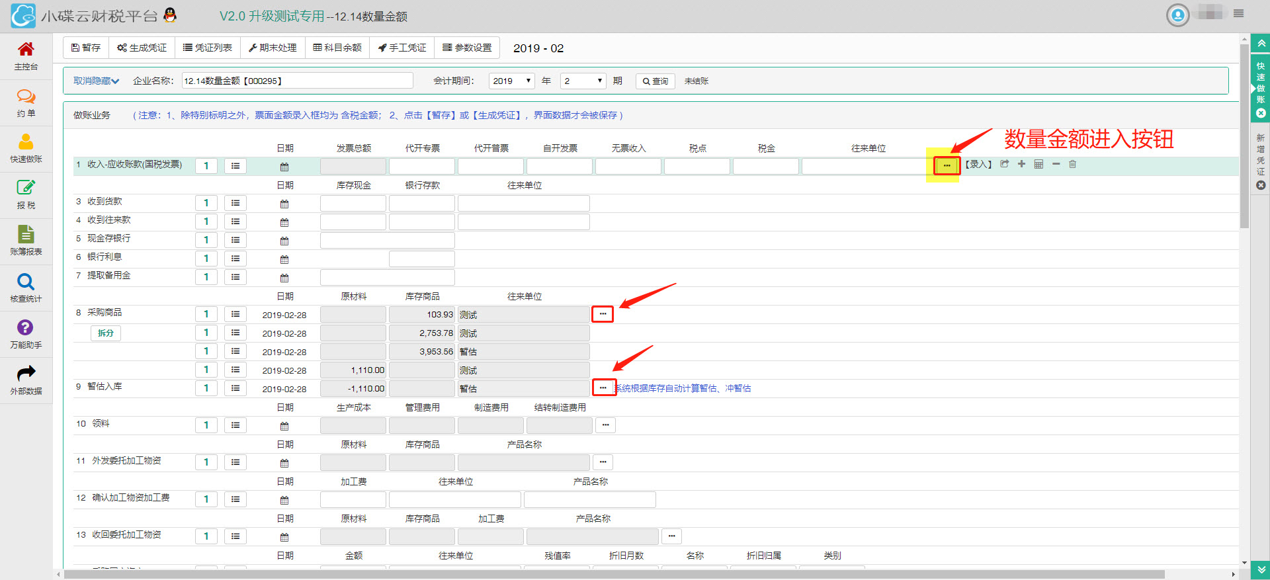1270x580 pixels.
Task: Click the trash delete icon in row 1
Action: click(x=1073, y=164)
